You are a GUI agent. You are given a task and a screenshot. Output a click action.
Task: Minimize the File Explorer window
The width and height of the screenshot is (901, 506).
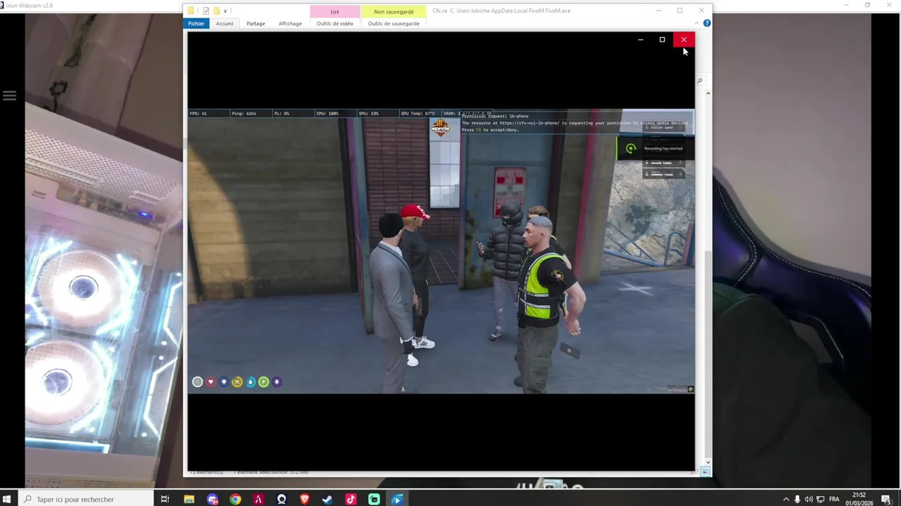(x=658, y=11)
